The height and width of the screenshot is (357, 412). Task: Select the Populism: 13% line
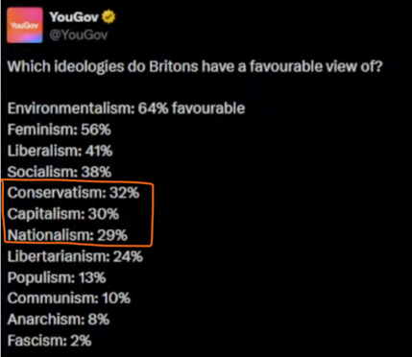tap(57, 277)
